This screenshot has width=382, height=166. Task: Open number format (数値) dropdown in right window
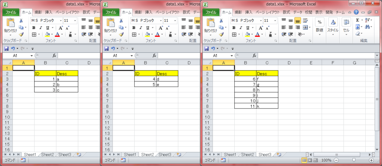319,27
